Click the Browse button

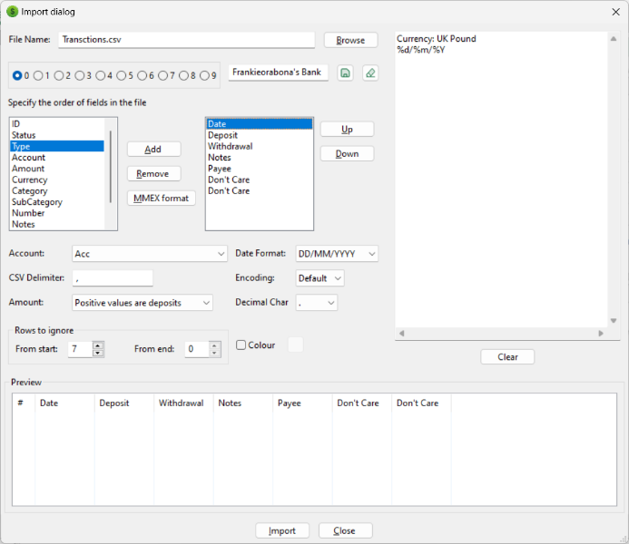[x=350, y=40]
